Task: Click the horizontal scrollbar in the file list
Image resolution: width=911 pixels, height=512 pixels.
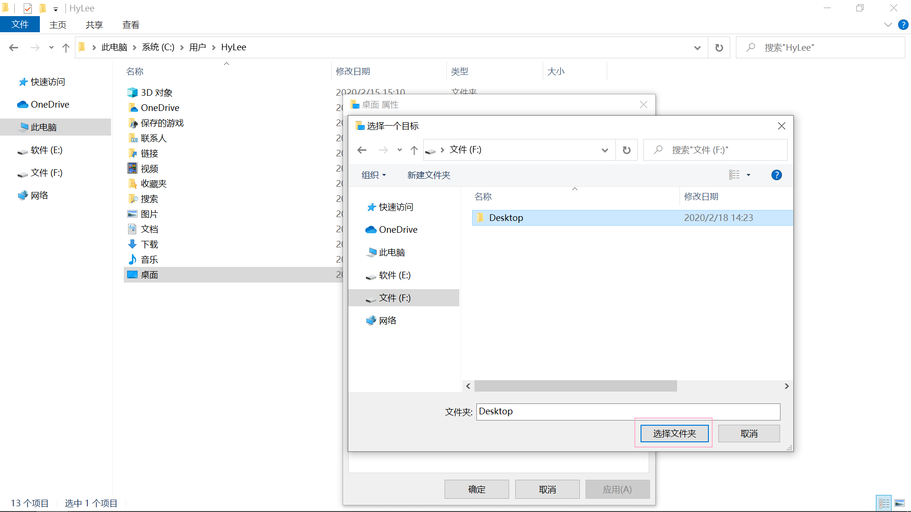Action: [x=575, y=386]
